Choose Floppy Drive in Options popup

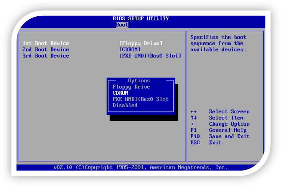(131, 87)
